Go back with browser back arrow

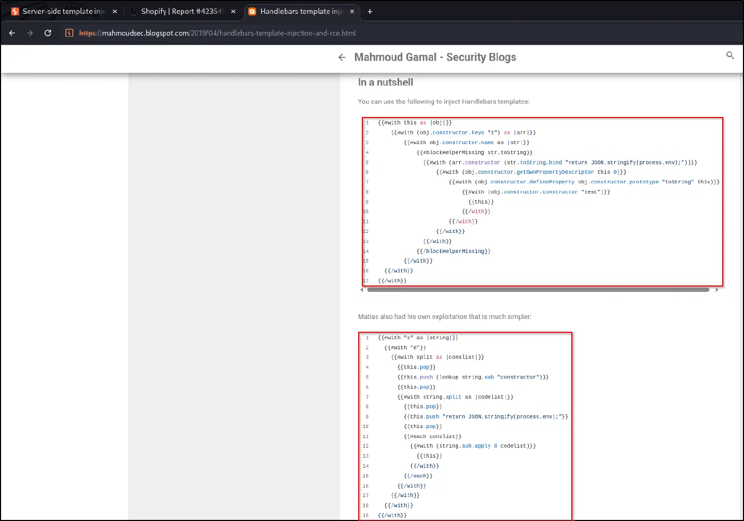12,33
